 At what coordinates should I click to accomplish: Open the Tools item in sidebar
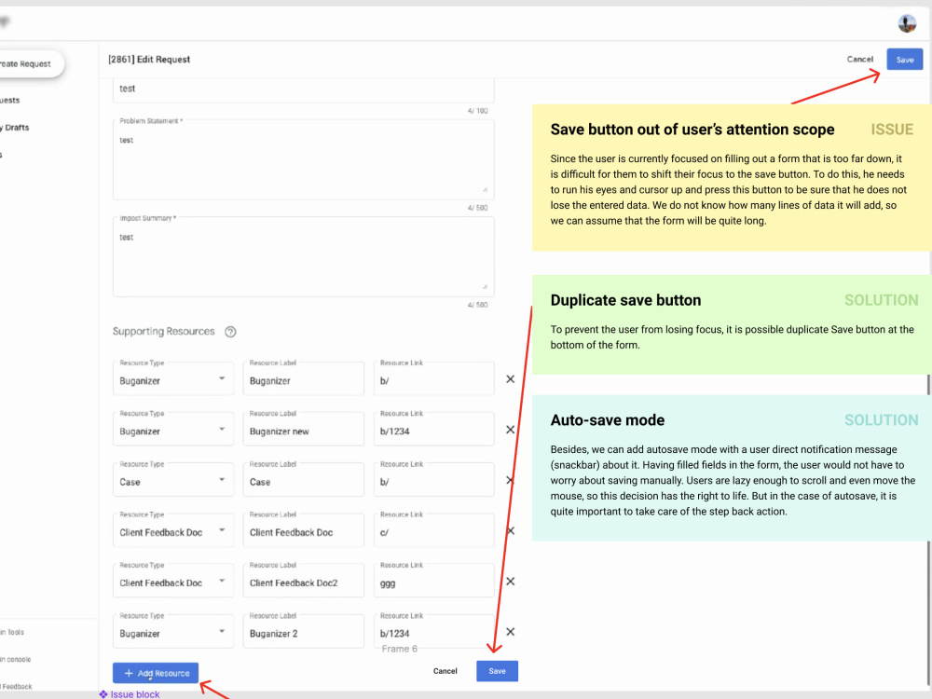coord(12,633)
